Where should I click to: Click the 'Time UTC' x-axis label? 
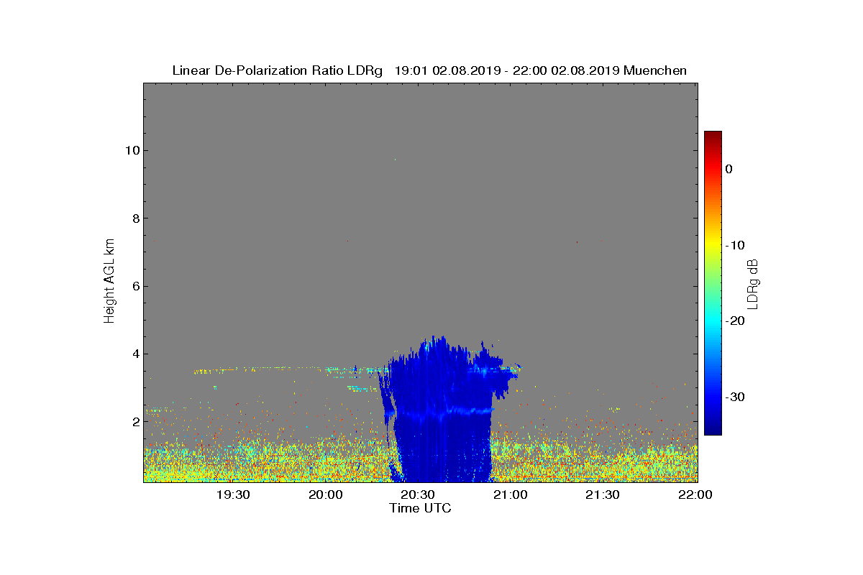421,508
